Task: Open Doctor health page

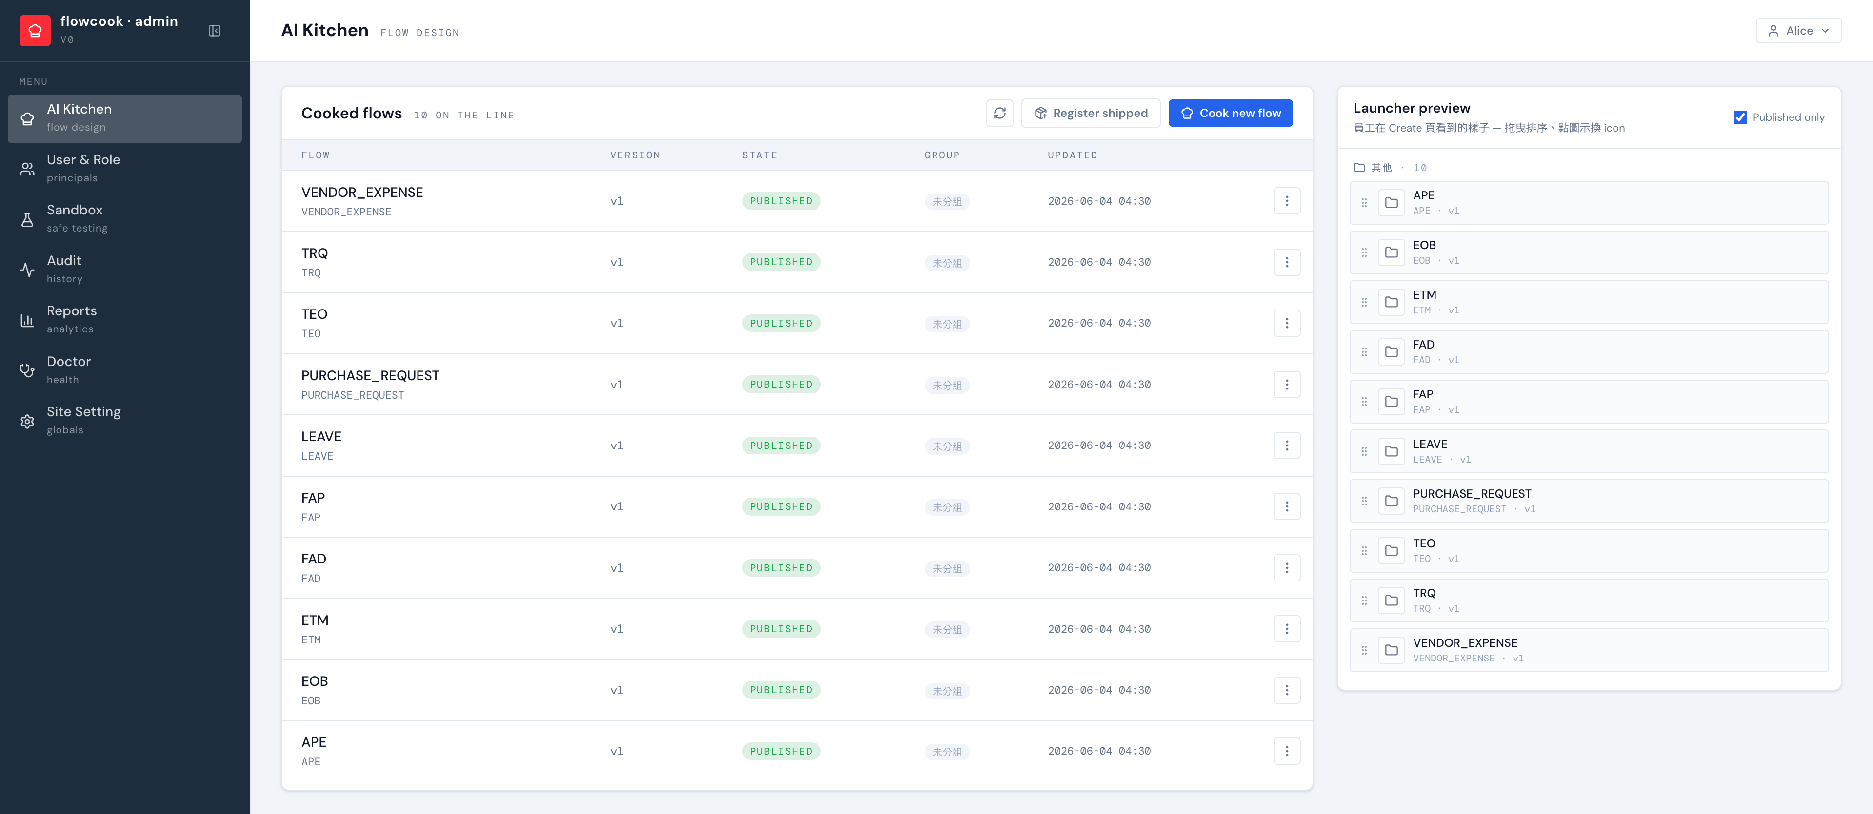Action: pyautogui.click(x=125, y=370)
